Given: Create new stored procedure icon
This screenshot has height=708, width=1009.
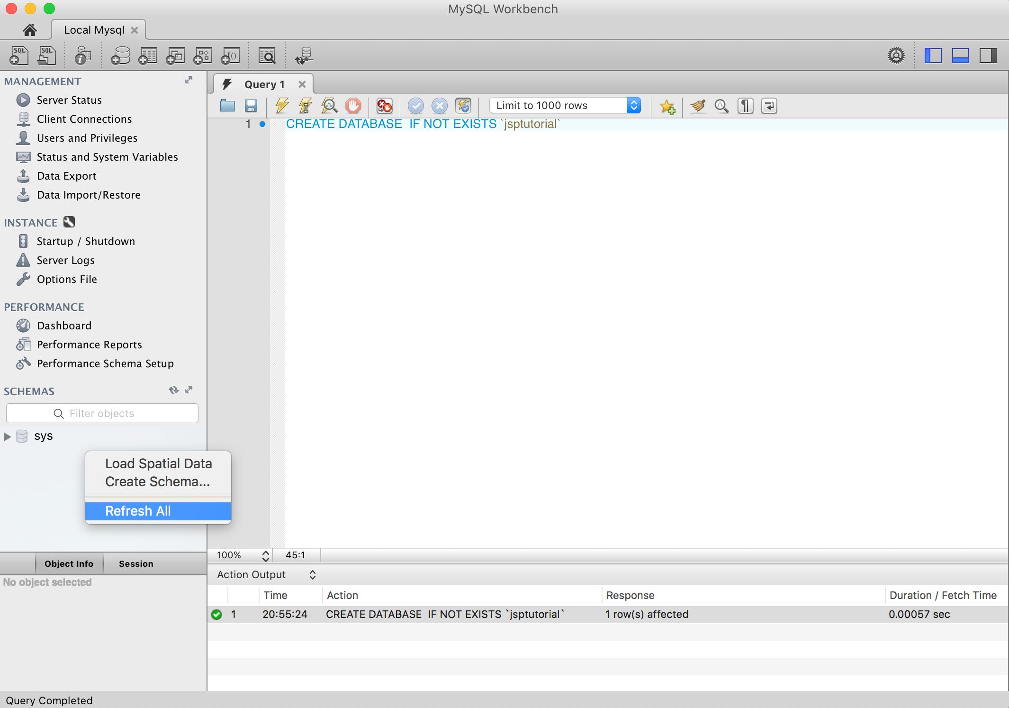Looking at the screenshot, I should (203, 55).
